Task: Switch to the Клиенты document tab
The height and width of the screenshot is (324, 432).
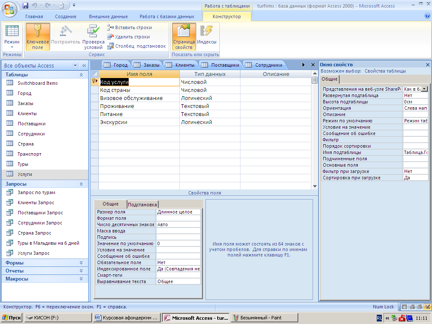Action: pyautogui.click(x=180, y=65)
